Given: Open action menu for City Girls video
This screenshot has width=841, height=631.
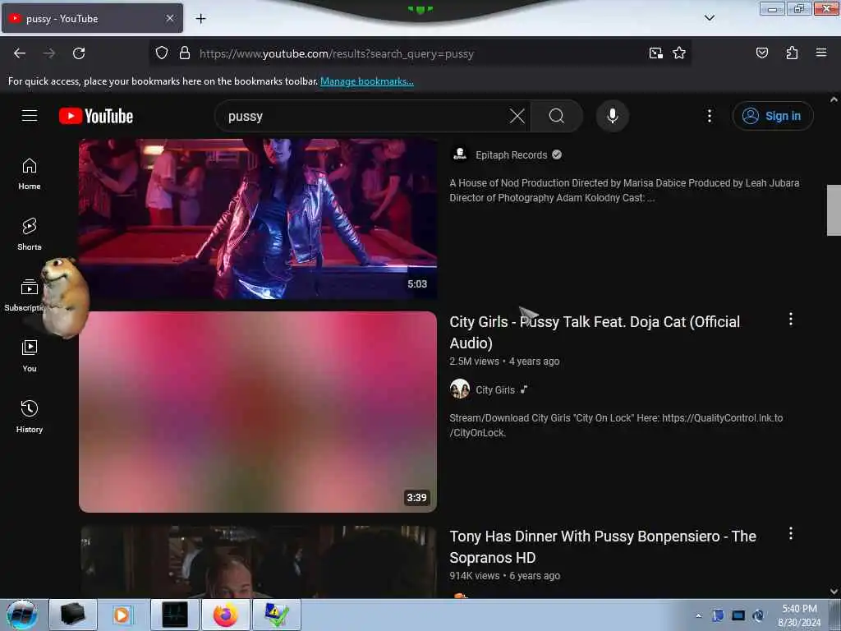Looking at the screenshot, I should click(x=791, y=320).
